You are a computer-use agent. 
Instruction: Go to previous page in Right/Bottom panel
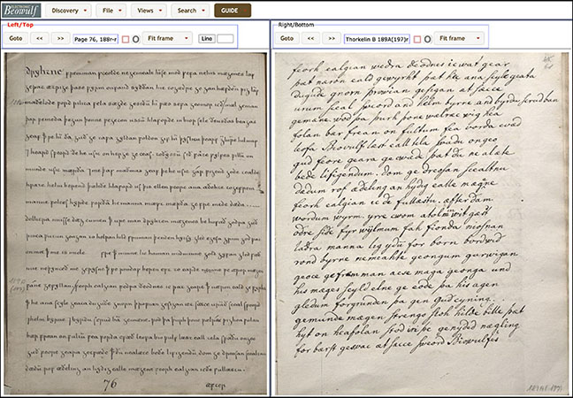click(x=310, y=38)
